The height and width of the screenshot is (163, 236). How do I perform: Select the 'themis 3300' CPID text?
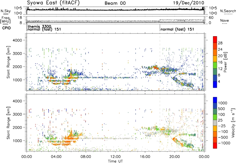40,27
